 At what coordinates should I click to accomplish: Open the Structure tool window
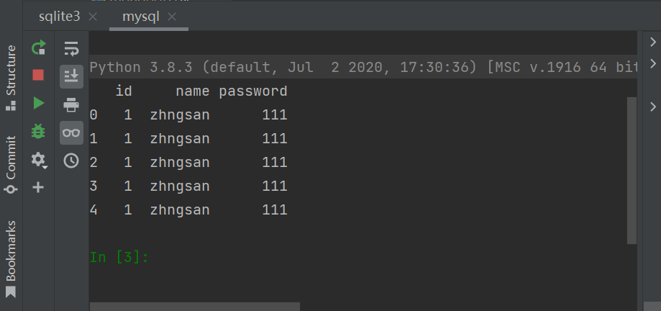tap(11, 78)
